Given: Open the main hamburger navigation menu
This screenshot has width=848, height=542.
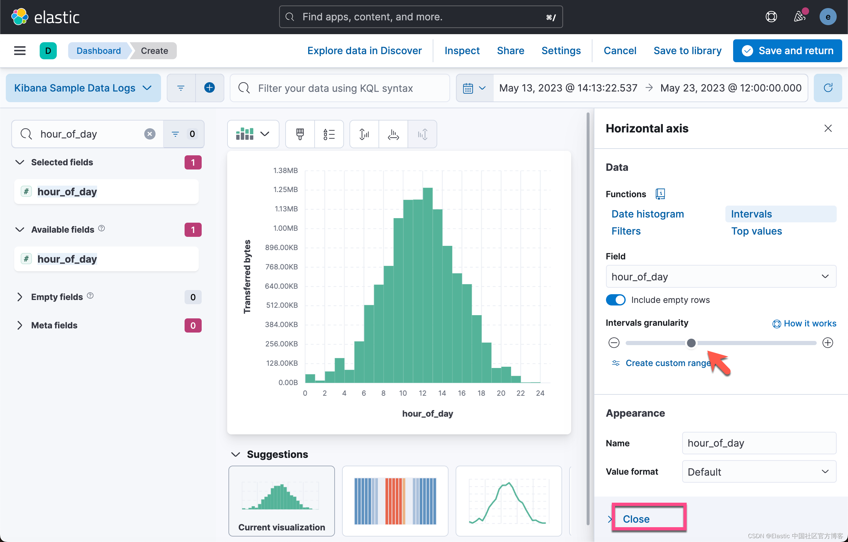Looking at the screenshot, I should (20, 51).
